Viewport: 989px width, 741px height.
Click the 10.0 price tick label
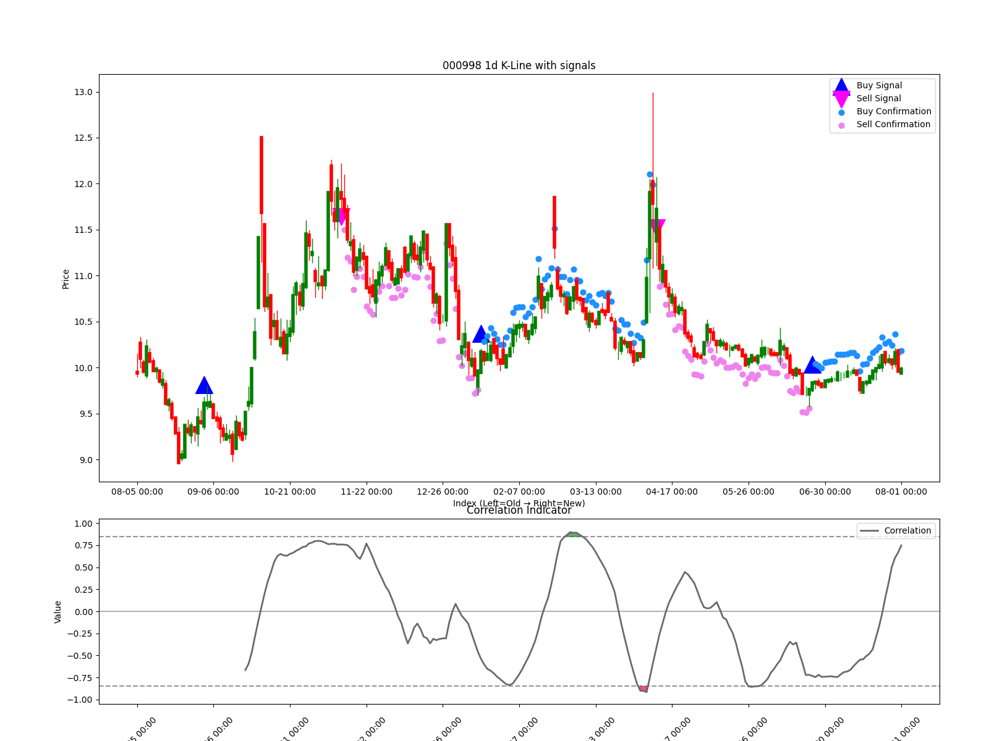[x=83, y=369]
